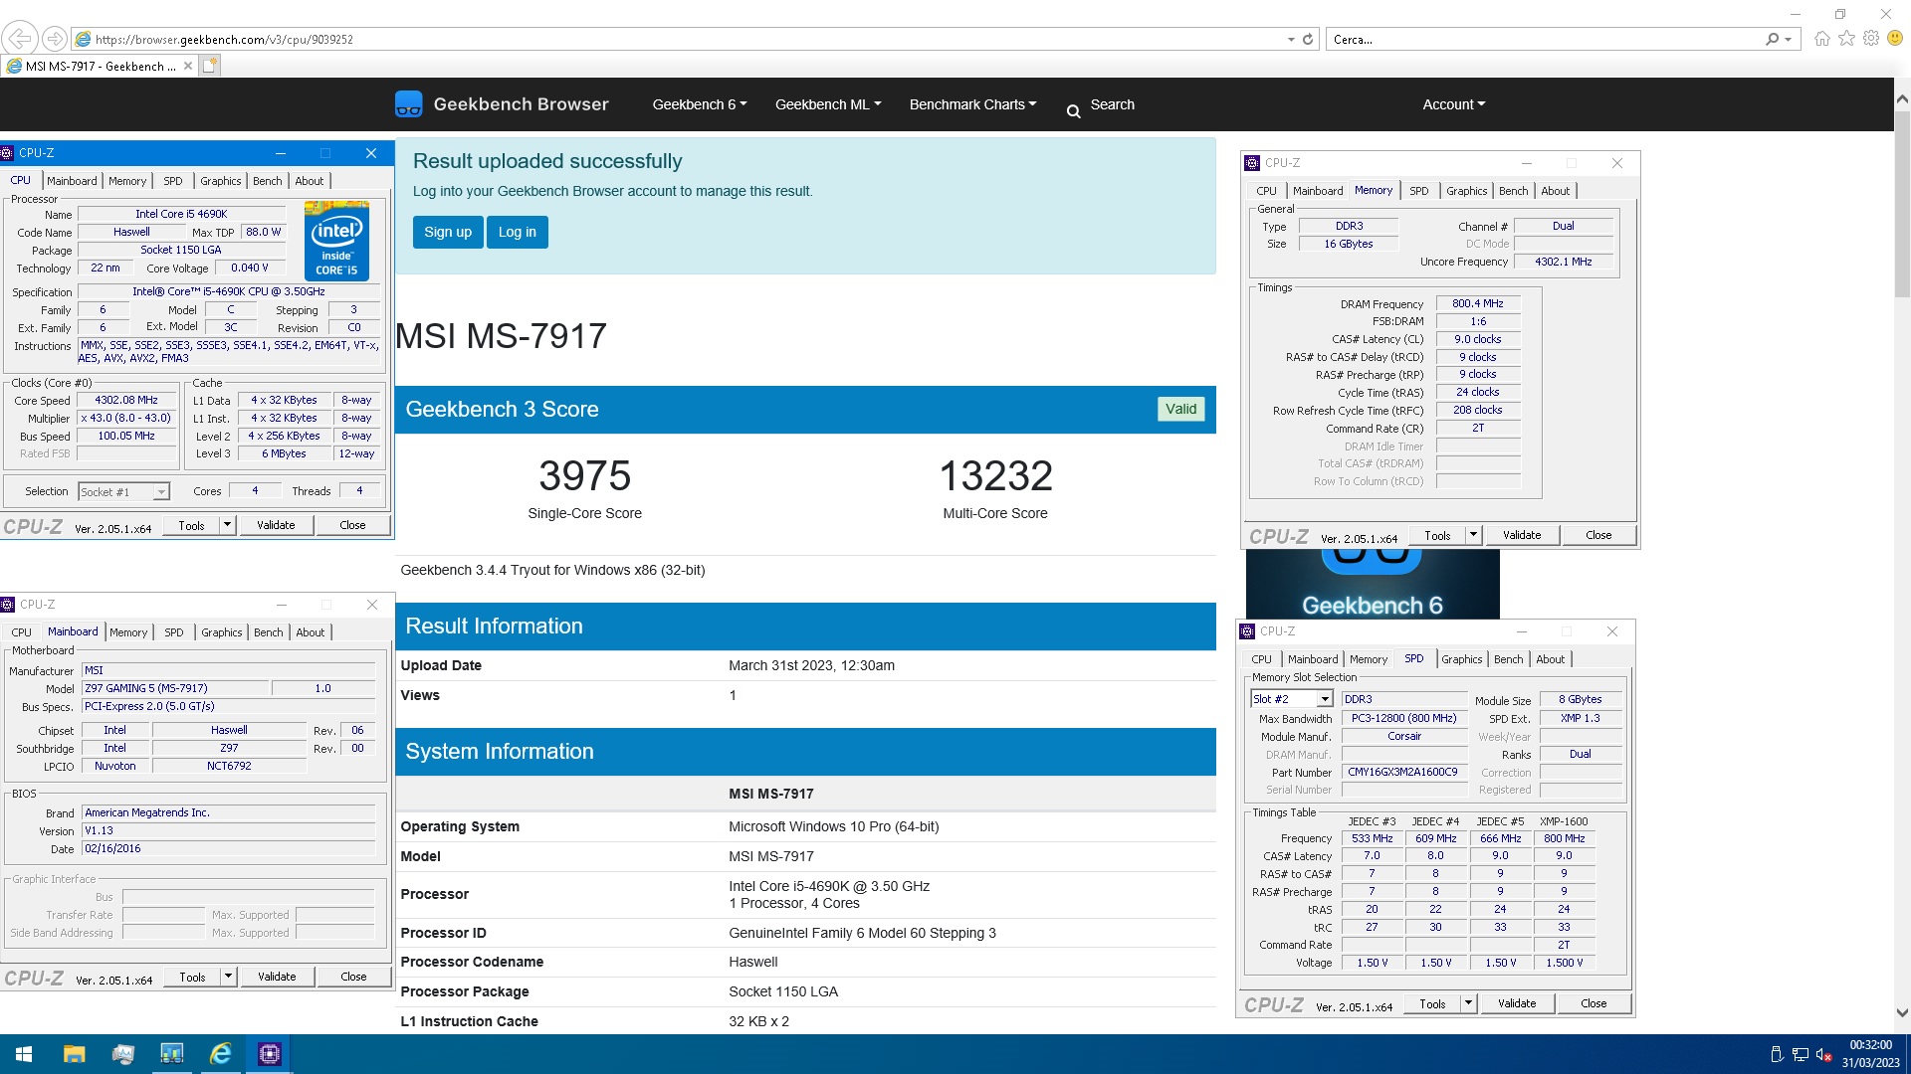This screenshot has width=1911, height=1074.
Task: Click the smiley feedback icon
Action: tap(1895, 39)
